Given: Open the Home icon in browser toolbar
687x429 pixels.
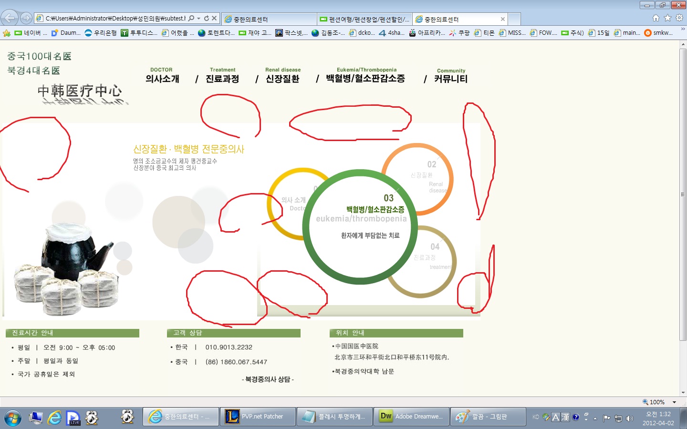Looking at the screenshot, I should pos(656,18).
